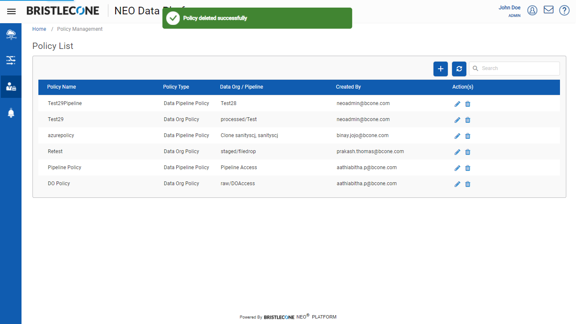Click the success checkmark in notification

click(x=173, y=18)
